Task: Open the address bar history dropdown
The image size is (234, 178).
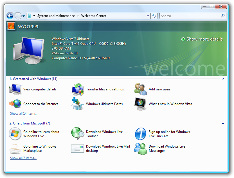Action: pyautogui.click(x=148, y=16)
